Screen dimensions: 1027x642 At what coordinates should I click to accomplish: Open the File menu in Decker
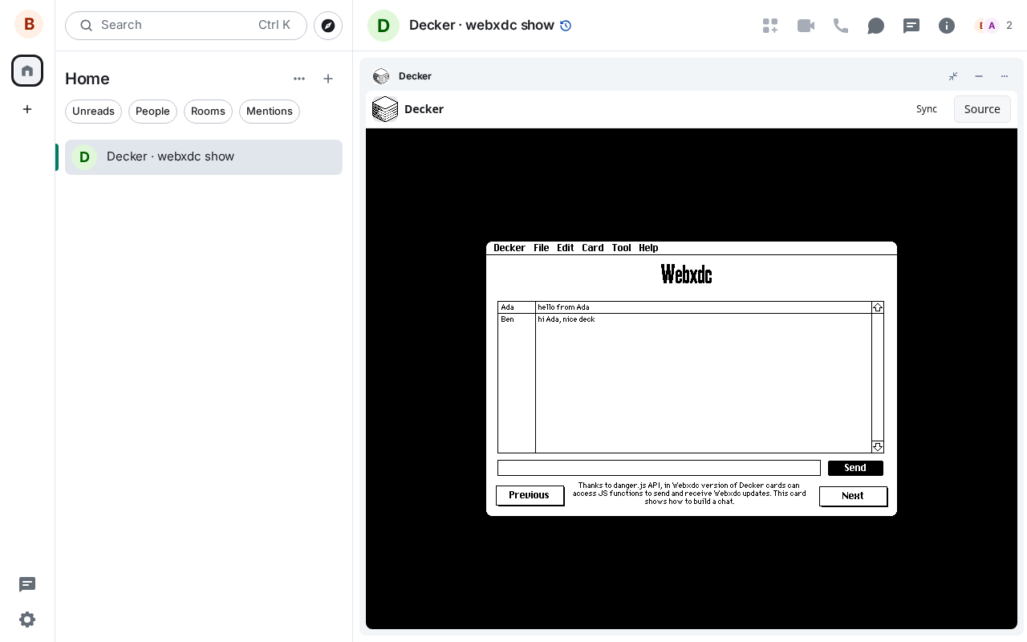click(x=542, y=248)
